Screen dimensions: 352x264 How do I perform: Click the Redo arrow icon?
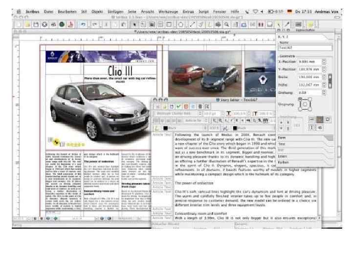(x=95, y=24)
